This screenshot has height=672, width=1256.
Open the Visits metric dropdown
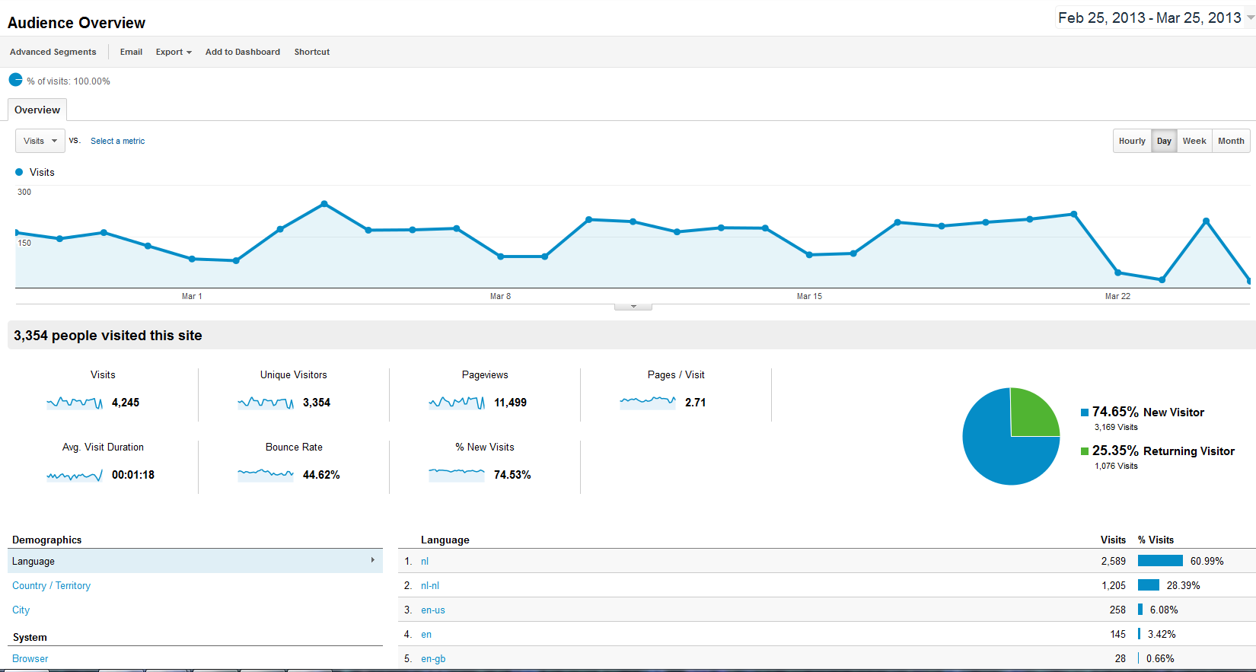pyautogui.click(x=40, y=141)
